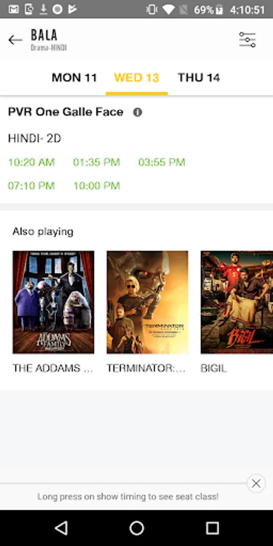The height and width of the screenshot is (546, 273).
Task: Open the recent apps square button
Action: [x=212, y=528]
